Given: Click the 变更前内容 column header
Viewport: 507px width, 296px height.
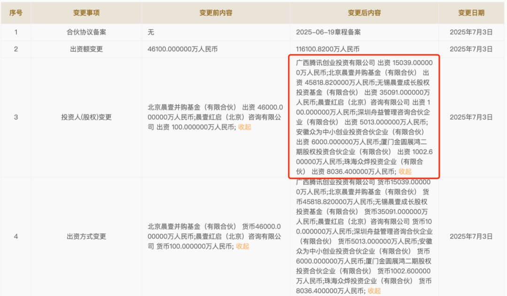Looking at the screenshot, I should [x=215, y=13].
